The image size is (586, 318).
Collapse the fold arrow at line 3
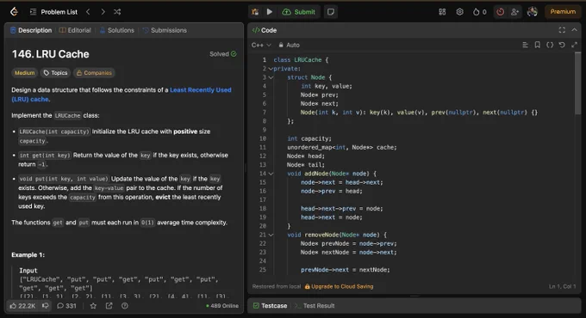(x=271, y=77)
